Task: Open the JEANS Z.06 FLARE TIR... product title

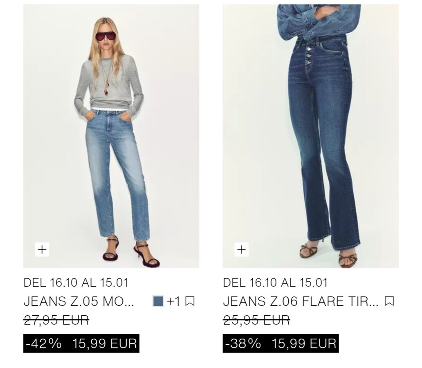Action: click(301, 301)
